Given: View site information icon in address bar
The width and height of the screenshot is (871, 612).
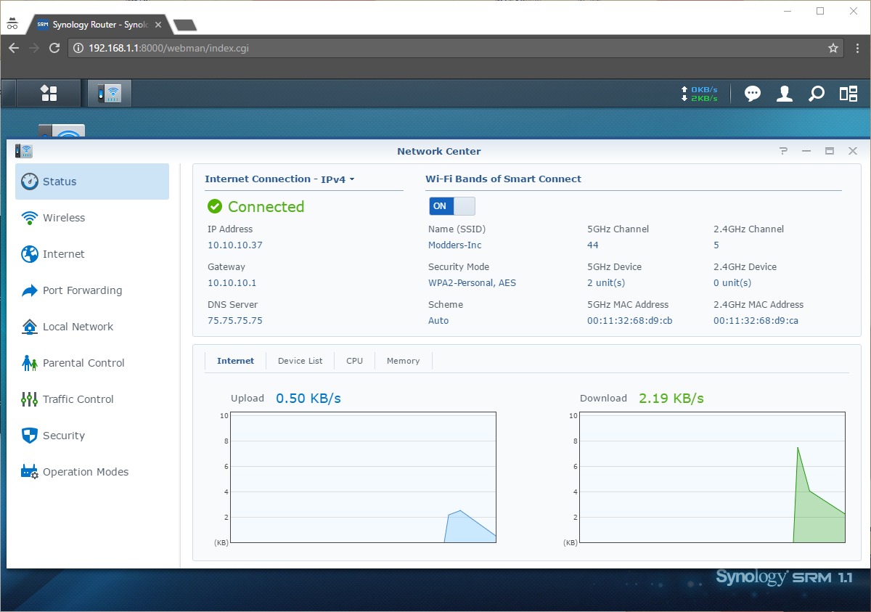Looking at the screenshot, I should pyautogui.click(x=78, y=48).
